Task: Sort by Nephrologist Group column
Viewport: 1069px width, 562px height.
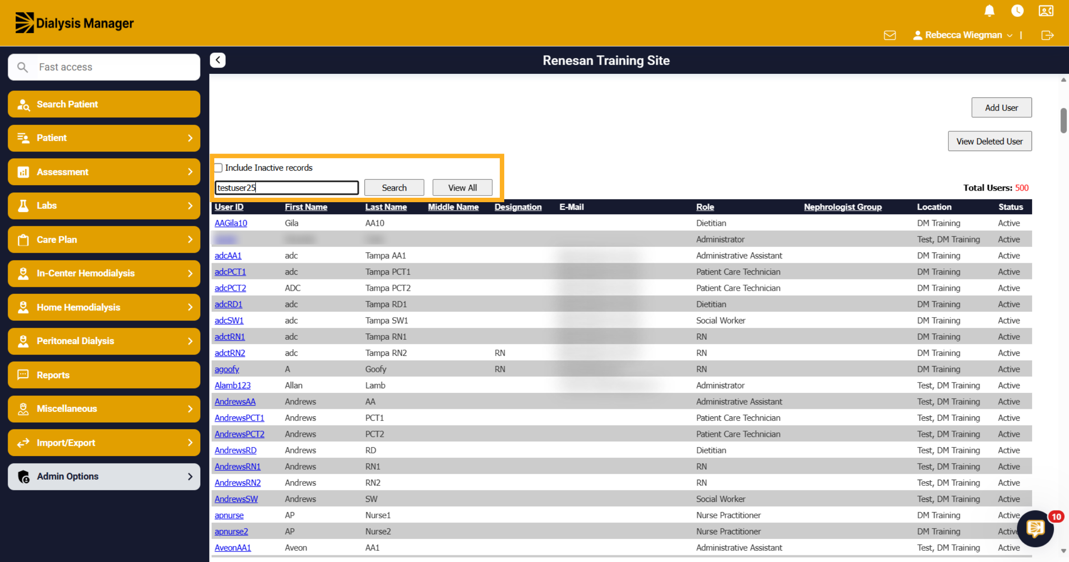Action: 843,207
